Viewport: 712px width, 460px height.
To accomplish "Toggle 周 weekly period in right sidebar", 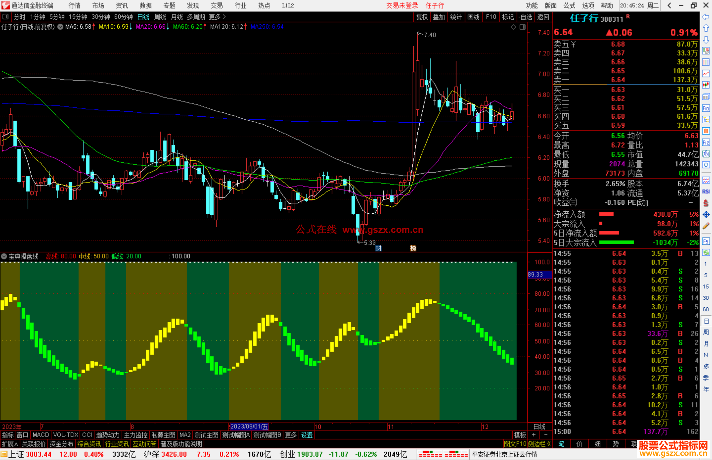I will [x=706, y=332].
